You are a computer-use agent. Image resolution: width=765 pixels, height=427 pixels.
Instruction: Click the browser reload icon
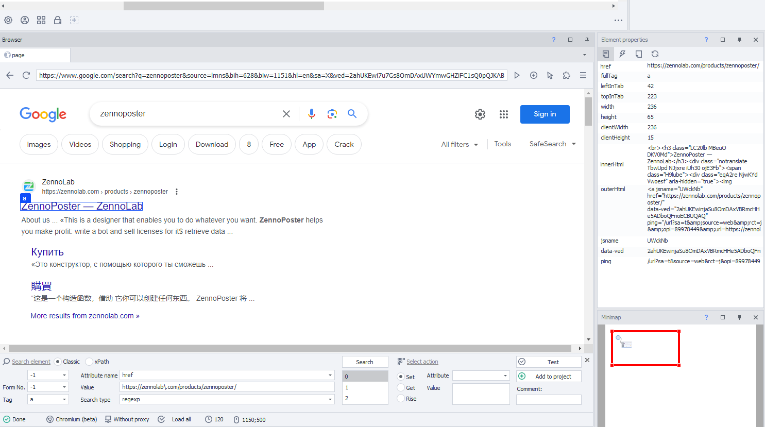coord(26,75)
